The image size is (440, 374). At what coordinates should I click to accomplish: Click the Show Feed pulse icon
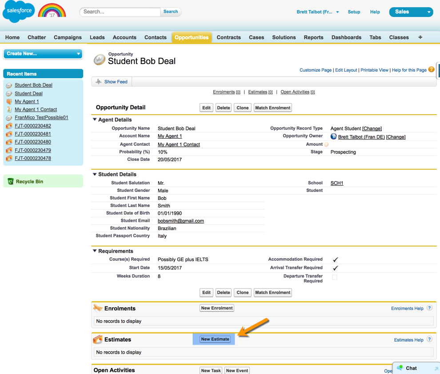point(99,82)
